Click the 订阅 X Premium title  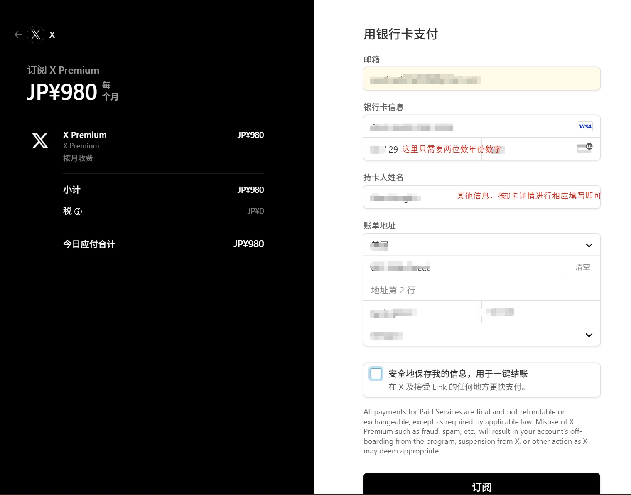63,70
